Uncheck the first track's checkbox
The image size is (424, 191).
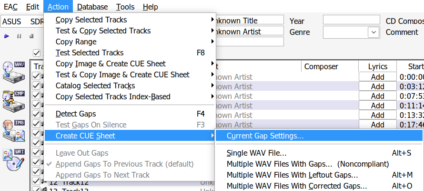[36, 77]
